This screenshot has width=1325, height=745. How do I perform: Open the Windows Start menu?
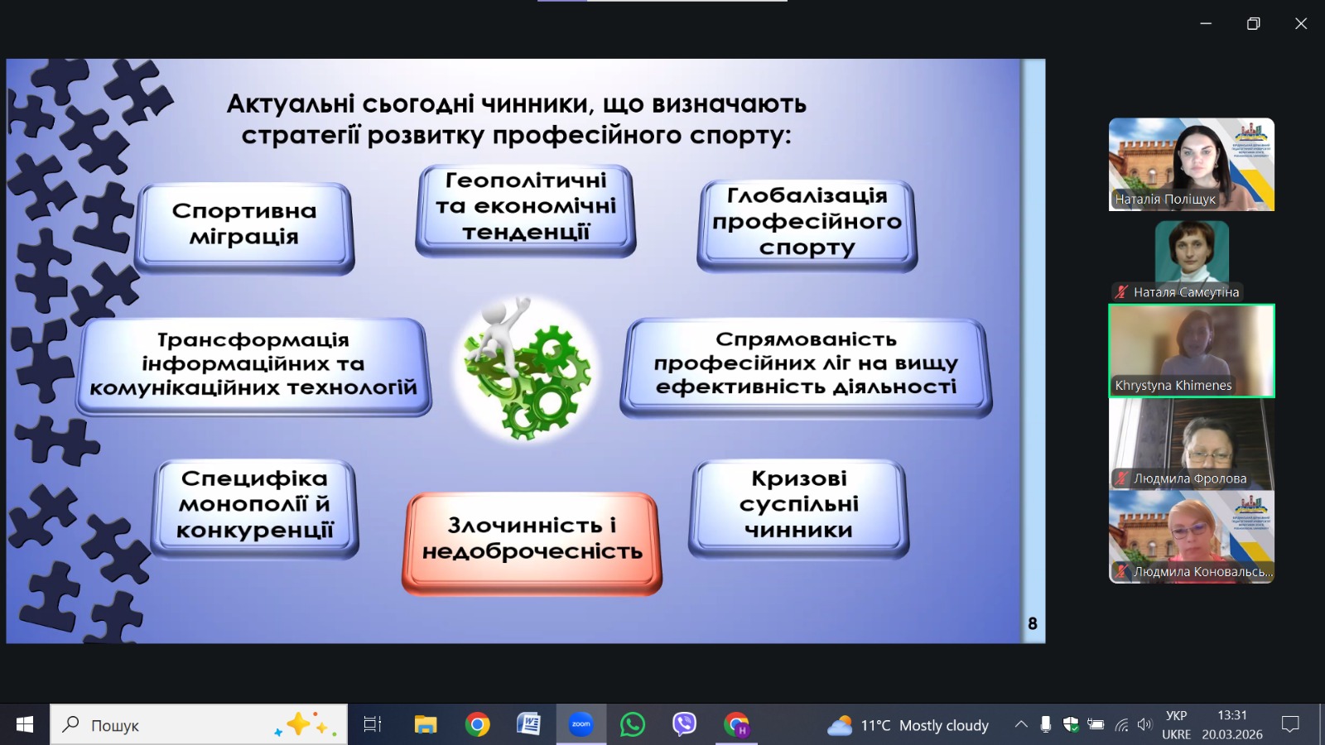[x=25, y=724]
